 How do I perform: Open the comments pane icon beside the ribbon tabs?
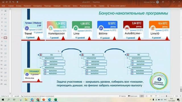coord(179,6)
